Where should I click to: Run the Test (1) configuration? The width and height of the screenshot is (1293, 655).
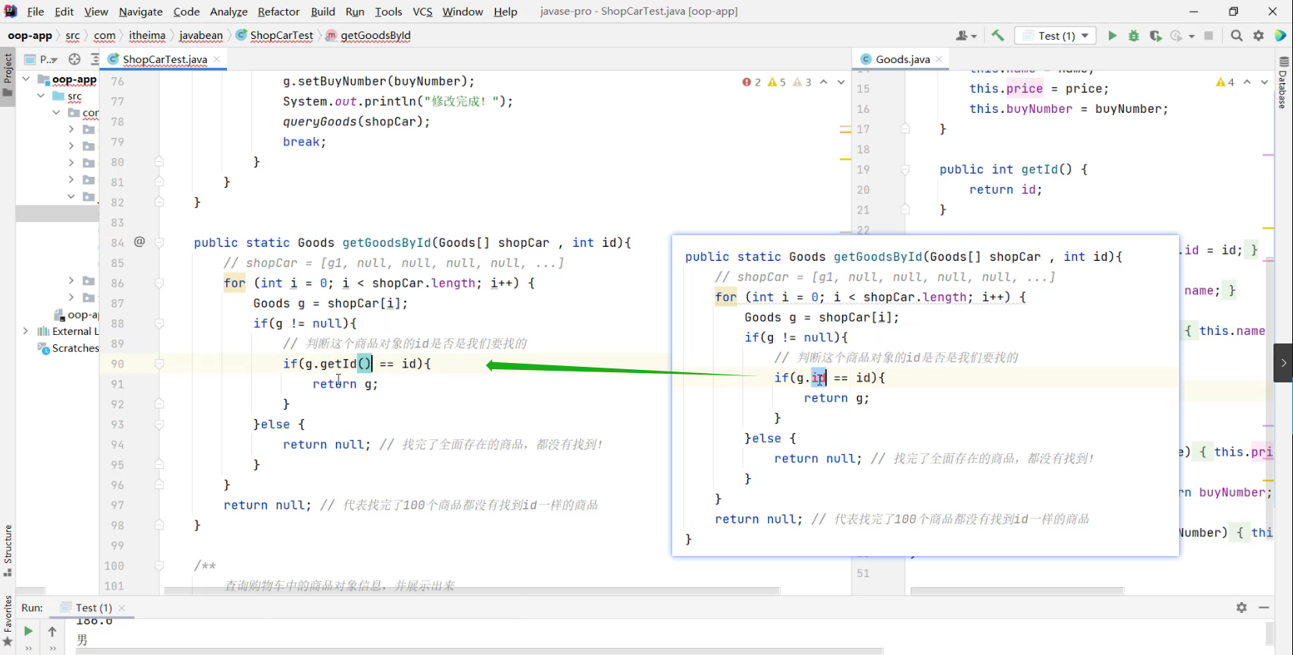point(1112,36)
